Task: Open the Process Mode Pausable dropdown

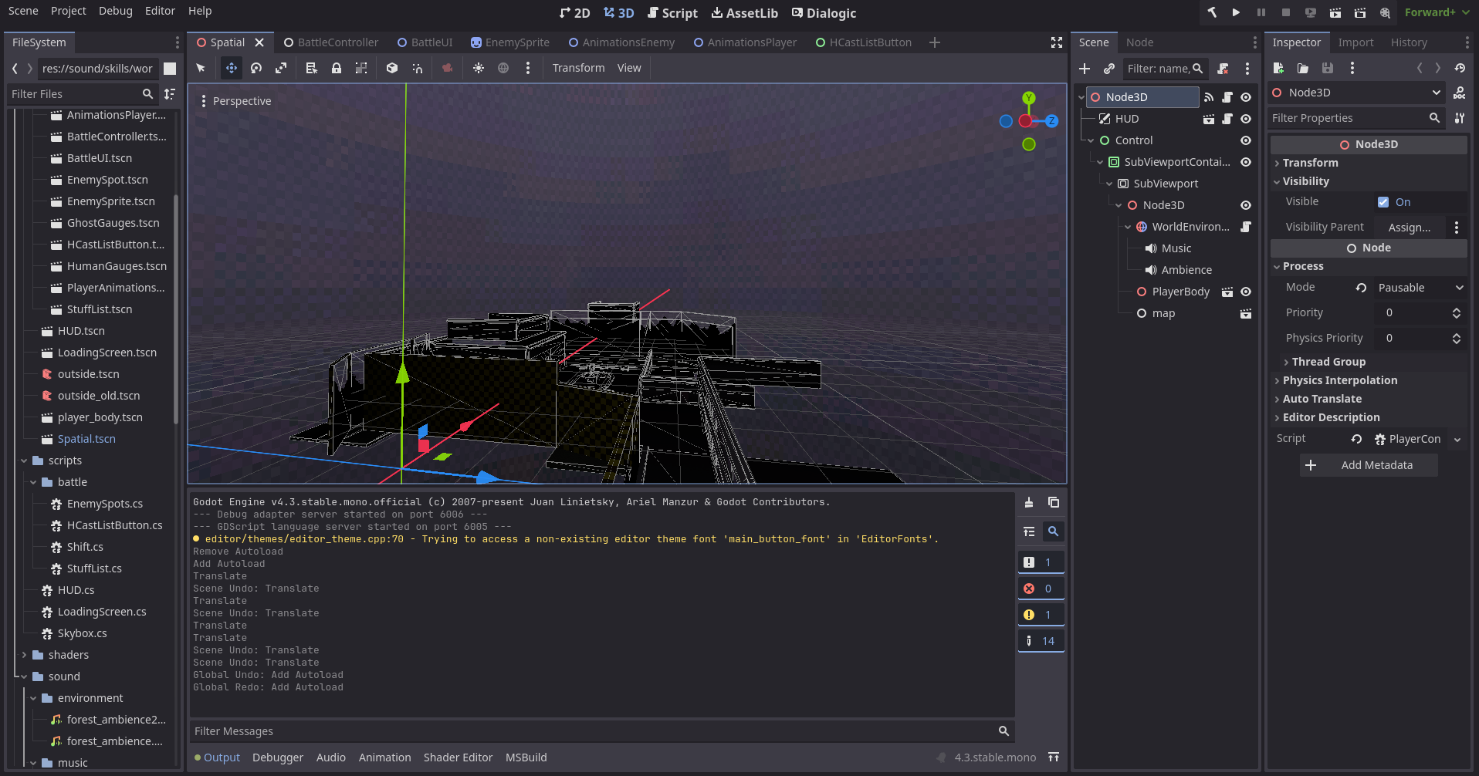Action: pos(1420,288)
